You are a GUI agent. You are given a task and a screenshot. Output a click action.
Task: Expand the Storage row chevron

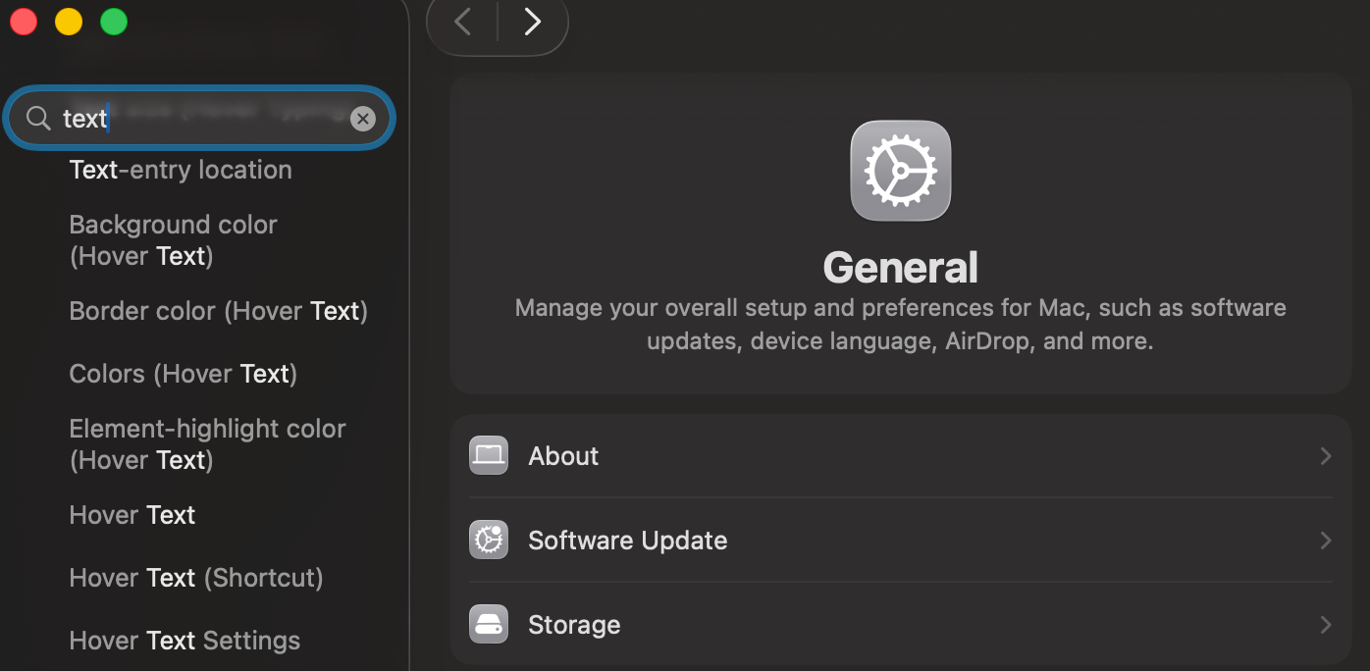coord(1325,625)
